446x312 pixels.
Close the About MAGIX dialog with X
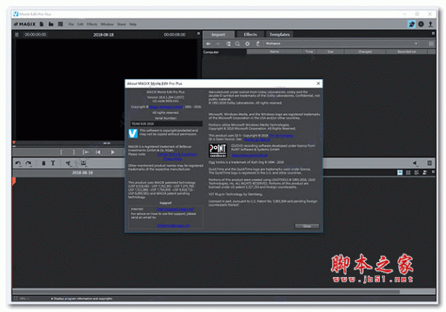(318, 83)
